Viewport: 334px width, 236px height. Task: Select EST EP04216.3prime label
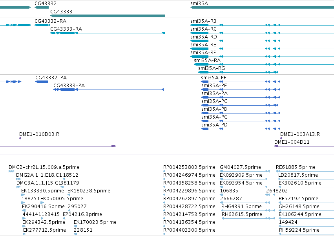82,214
